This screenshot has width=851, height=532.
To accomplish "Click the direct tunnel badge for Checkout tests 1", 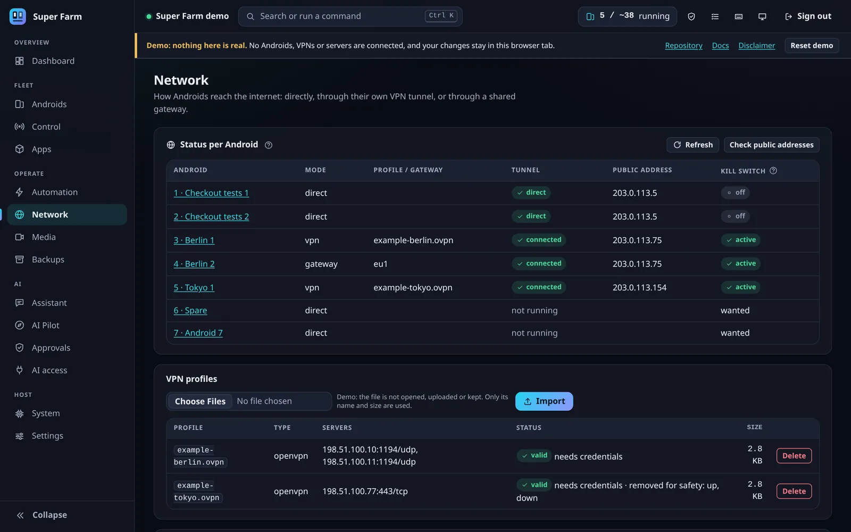I will coord(531,193).
